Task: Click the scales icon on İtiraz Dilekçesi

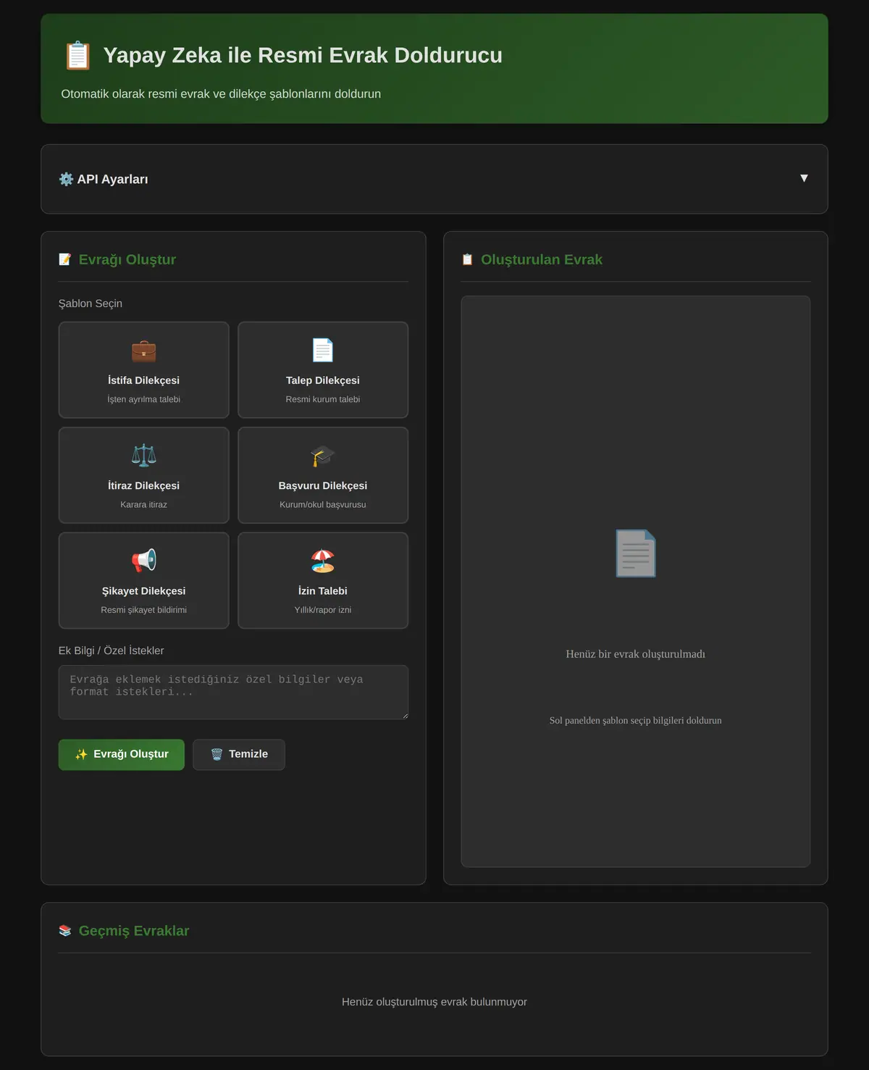Action: (x=143, y=456)
